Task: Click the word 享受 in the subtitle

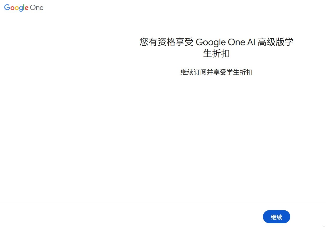Action: point(220,72)
